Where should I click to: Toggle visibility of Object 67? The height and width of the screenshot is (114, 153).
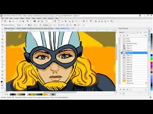120,72
